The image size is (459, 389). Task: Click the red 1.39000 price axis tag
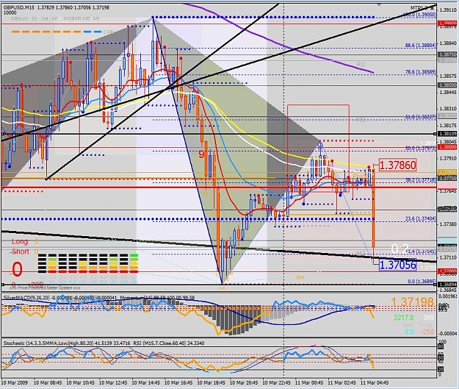tap(447, 23)
